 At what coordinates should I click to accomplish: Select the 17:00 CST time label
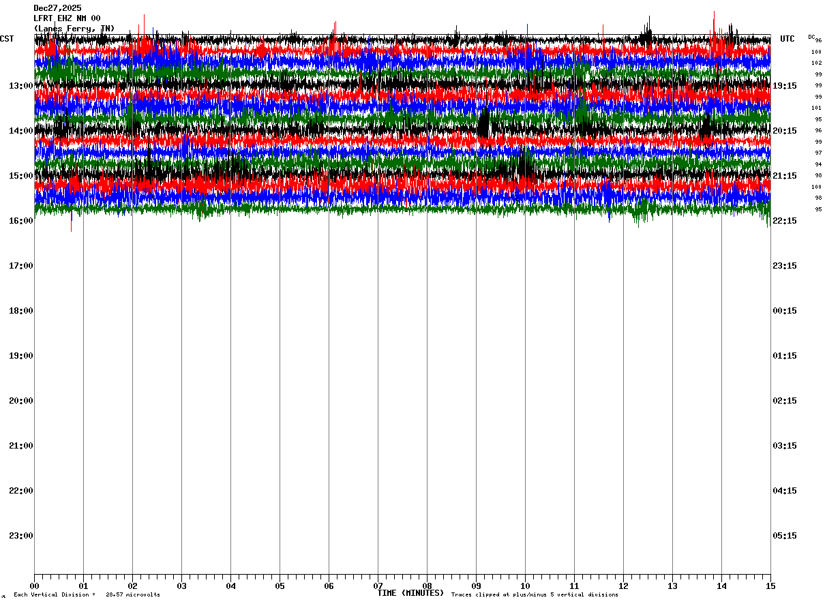tap(21, 266)
